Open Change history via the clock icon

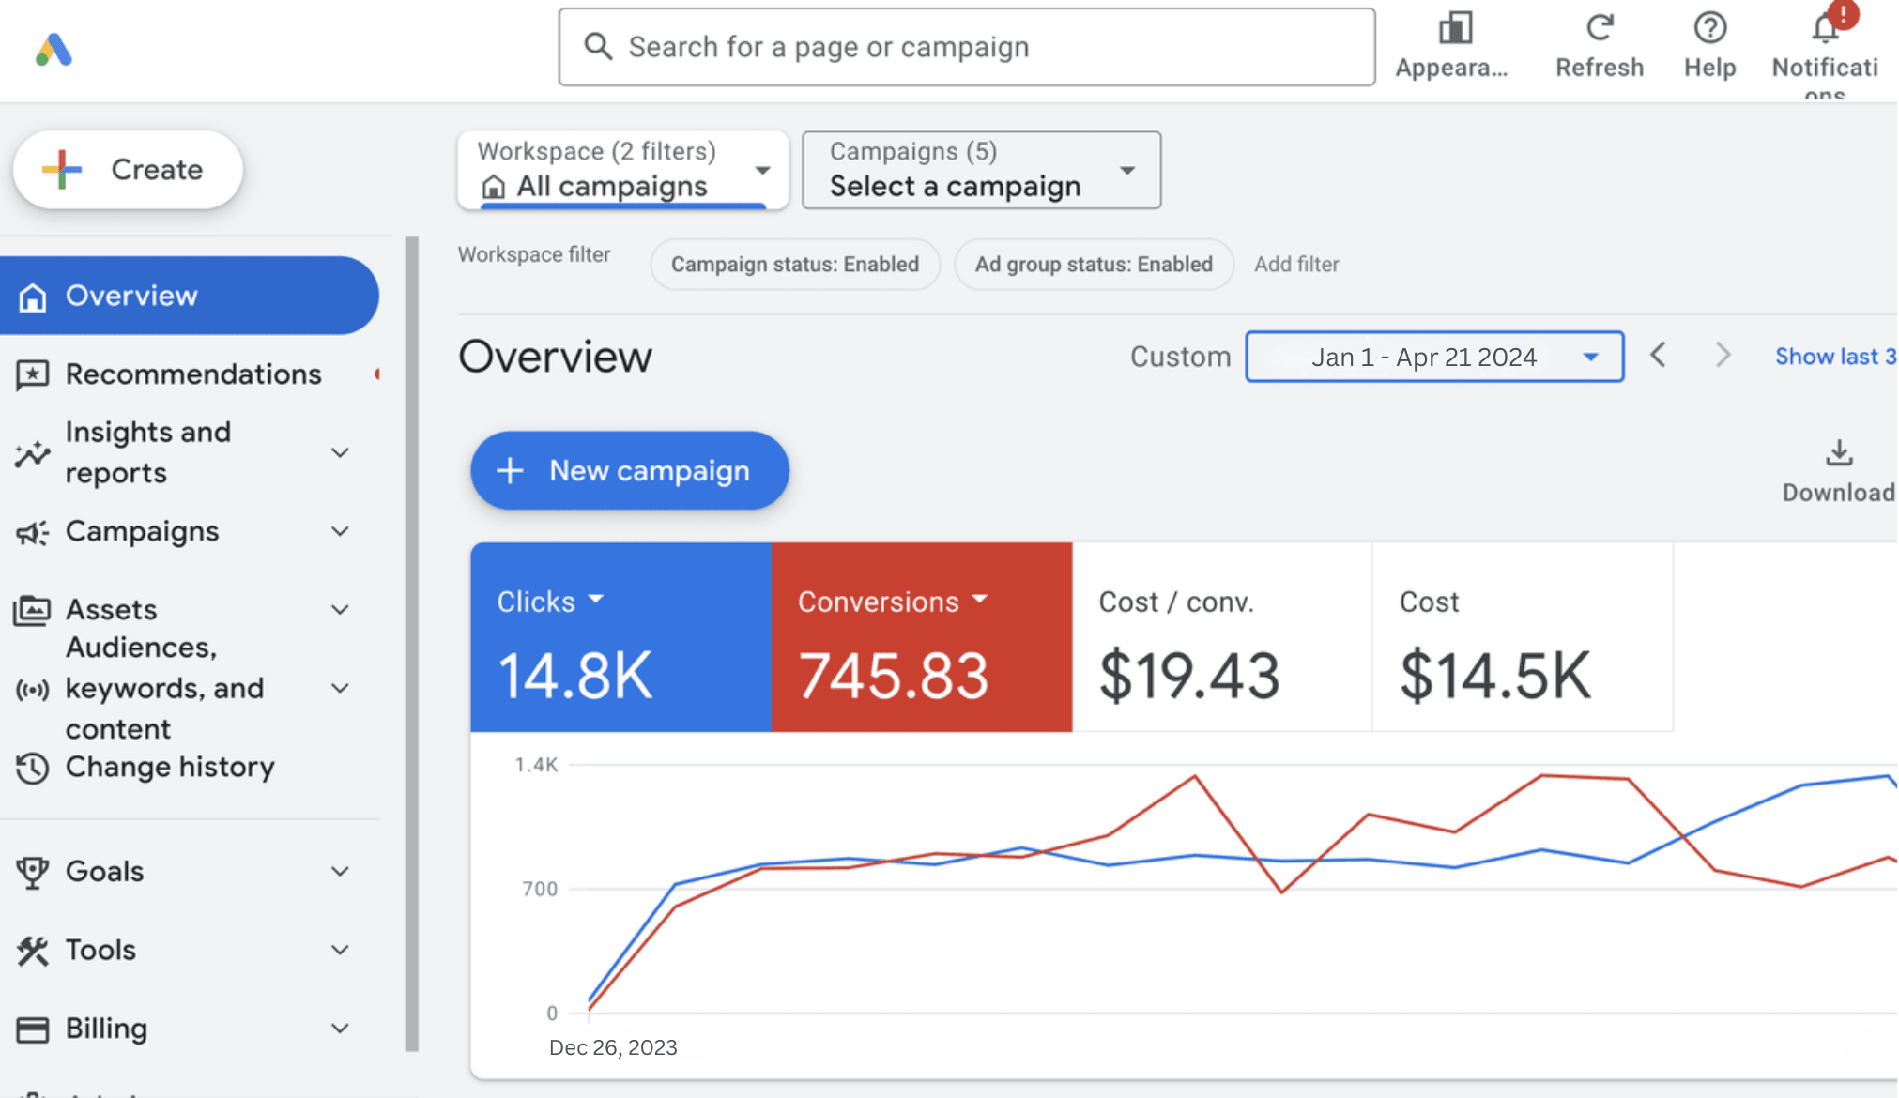pyautogui.click(x=33, y=768)
